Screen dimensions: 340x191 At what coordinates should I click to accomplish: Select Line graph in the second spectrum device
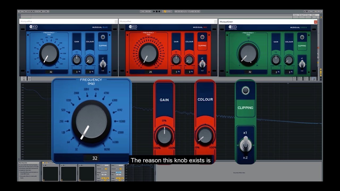click(118, 178)
